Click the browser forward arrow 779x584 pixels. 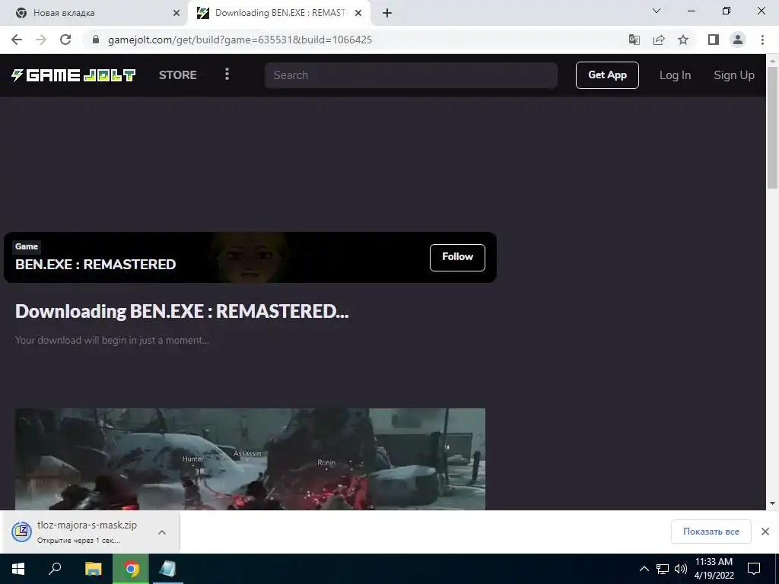coord(41,40)
